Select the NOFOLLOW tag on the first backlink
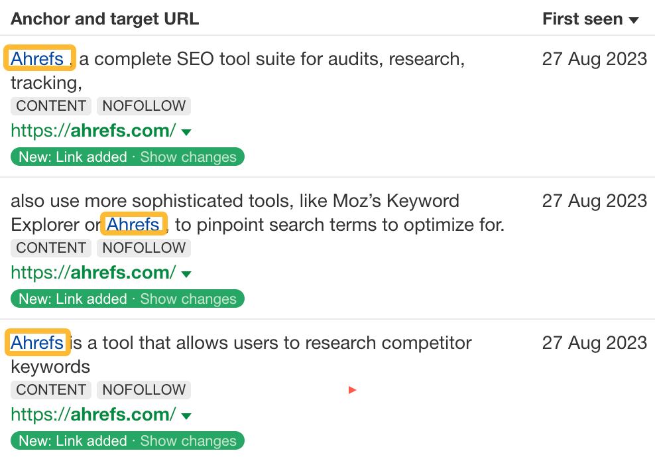This screenshot has width=655, height=463. pos(143,106)
